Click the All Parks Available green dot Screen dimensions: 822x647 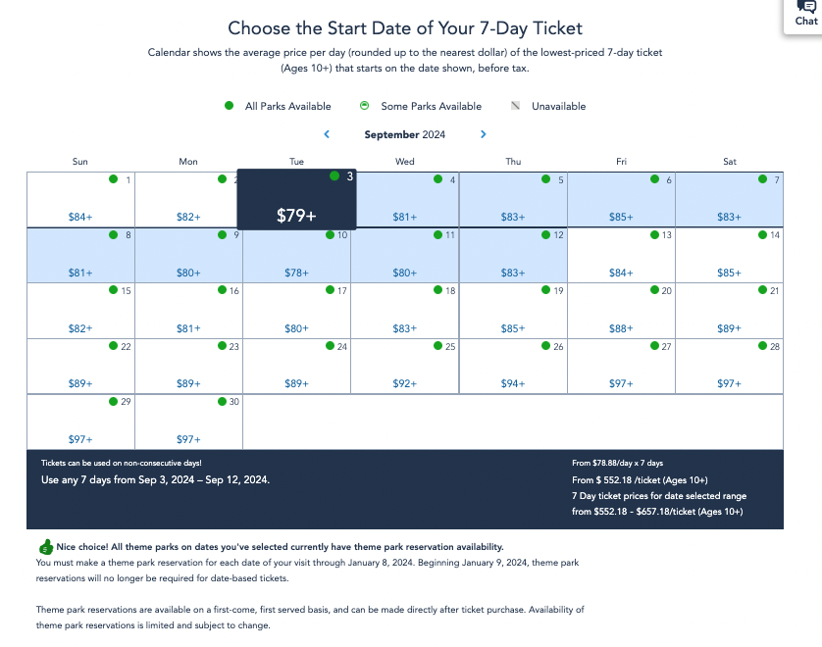coord(230,105)
